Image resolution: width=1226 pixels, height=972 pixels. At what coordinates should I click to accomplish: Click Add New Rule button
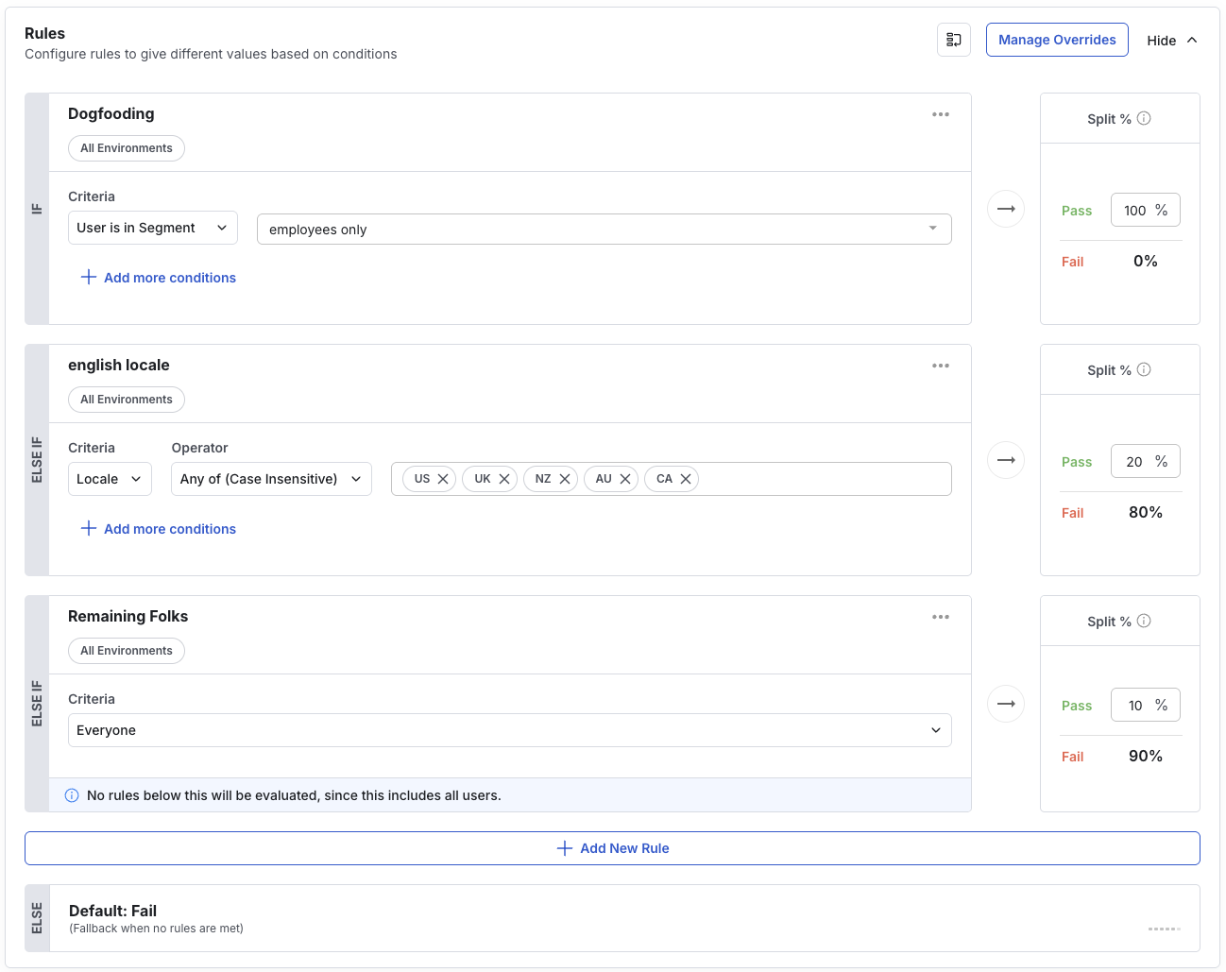point(612,848)
